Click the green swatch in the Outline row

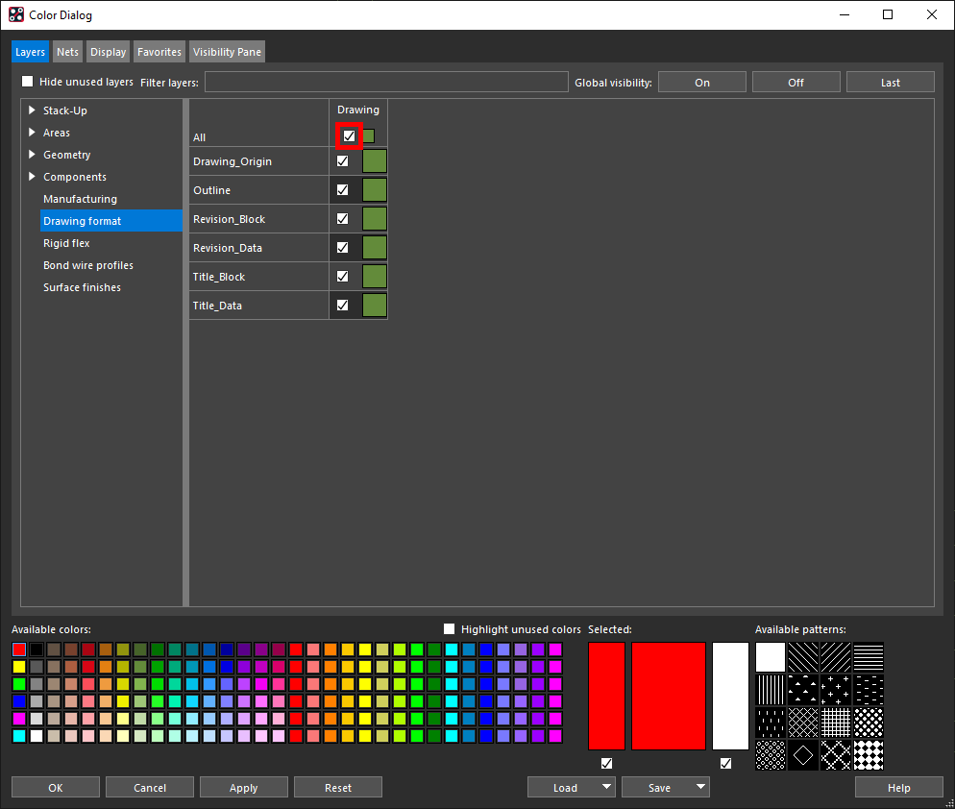(x=375, y=189)
